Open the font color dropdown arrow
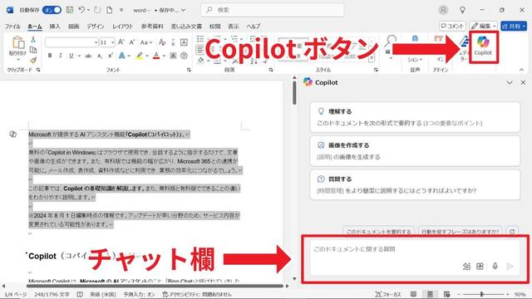 point(164,56)
